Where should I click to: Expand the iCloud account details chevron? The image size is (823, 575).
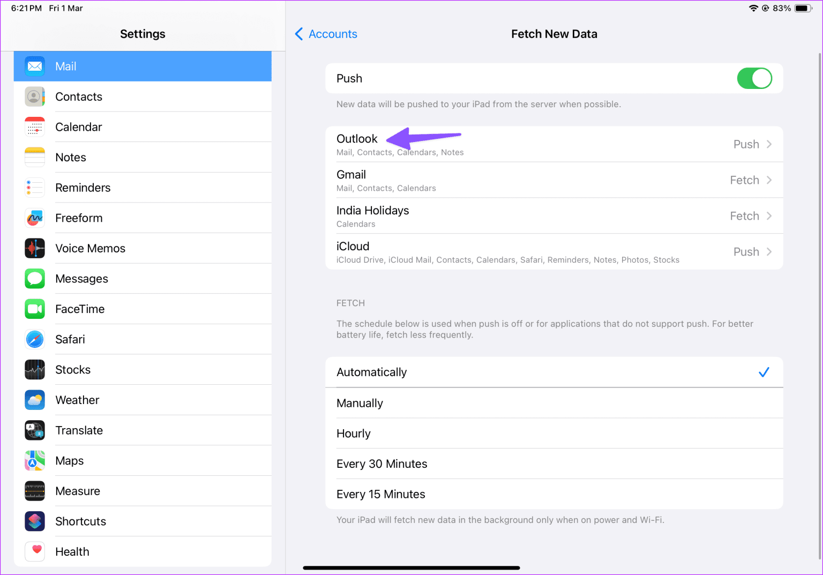click(769, 251)
